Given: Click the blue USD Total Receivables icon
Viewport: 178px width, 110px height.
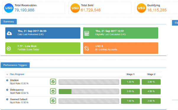Looking at the screenshot, I should [9, 8].
